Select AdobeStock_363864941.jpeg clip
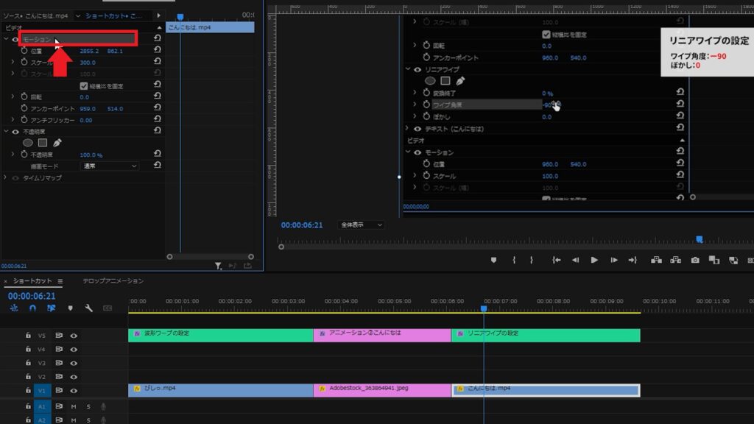 (x=382, y=390)
